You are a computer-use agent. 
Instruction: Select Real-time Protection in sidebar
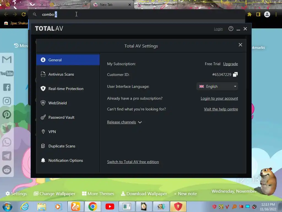(68, 89)
